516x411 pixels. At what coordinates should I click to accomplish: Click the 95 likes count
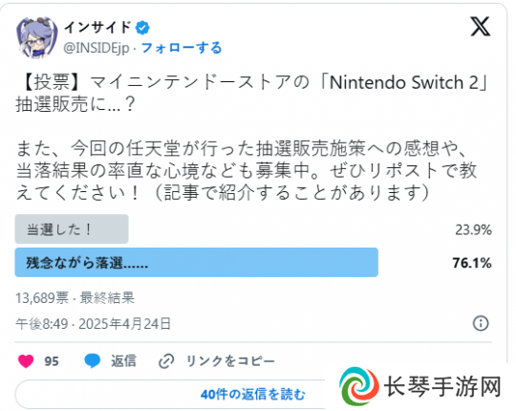click(x=52, y=361)
